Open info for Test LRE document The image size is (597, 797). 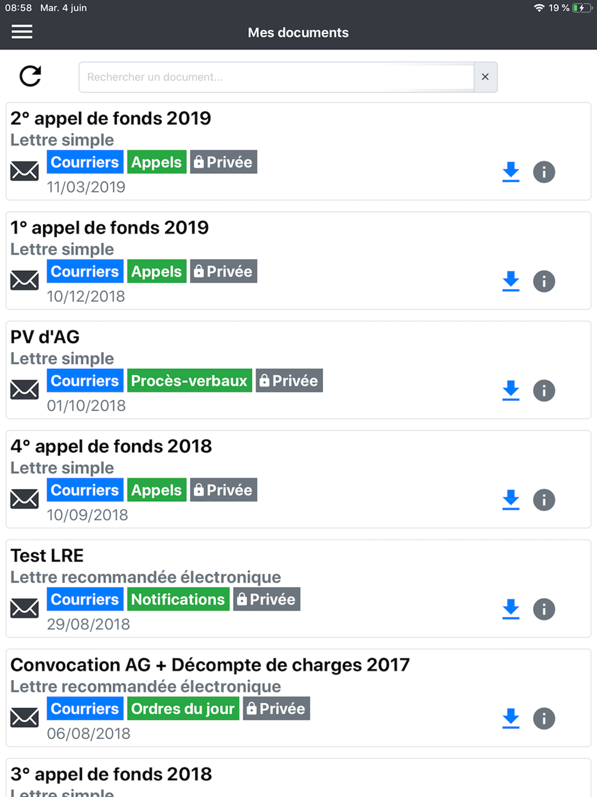(x=544, y=609)
